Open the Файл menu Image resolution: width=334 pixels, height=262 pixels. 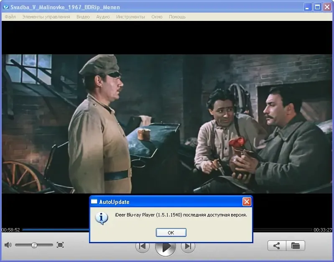(10, 17)
